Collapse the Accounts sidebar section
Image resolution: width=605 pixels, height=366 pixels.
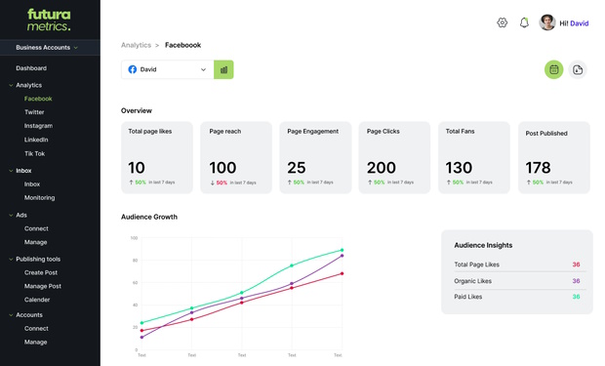(x=11, y=315)
